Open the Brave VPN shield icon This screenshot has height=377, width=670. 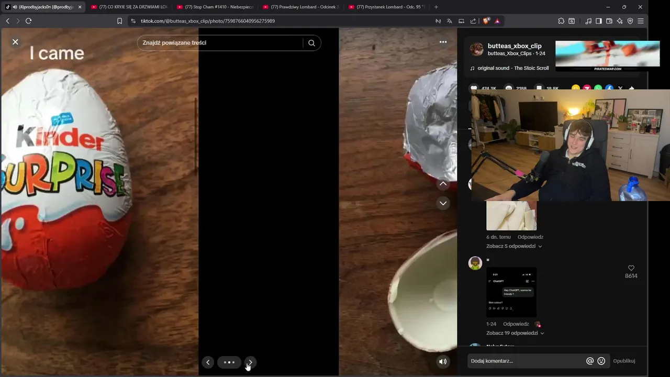pyautogui.click(x=630, y=21)
